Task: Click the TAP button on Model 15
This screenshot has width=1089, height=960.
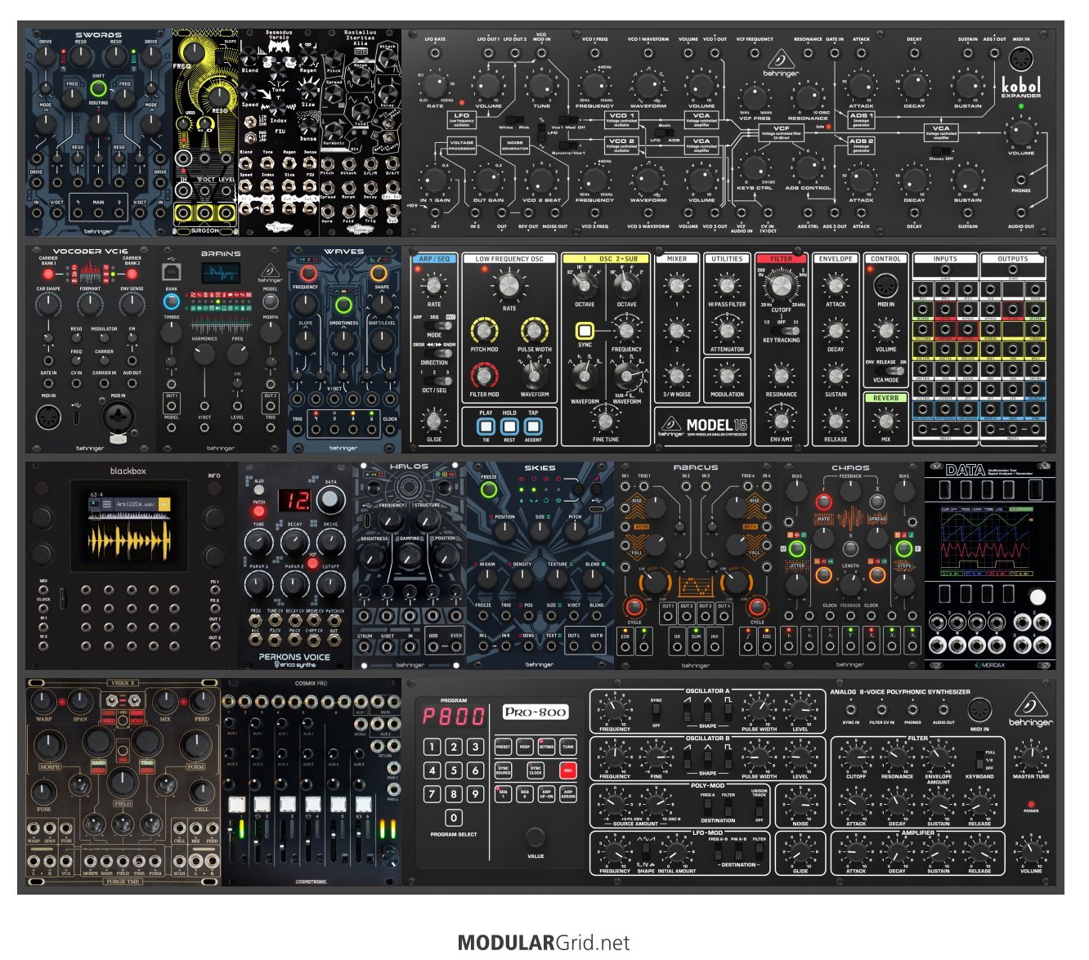Action: [533, 426]
